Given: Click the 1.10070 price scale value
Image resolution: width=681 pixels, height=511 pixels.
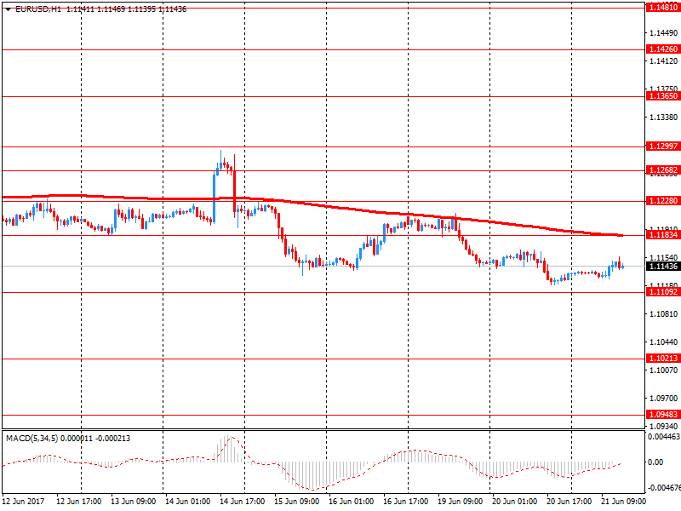Looking at the screenshot, I should (663, 370).
